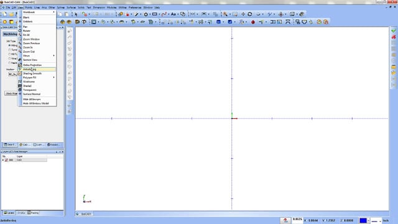Image resolution: width=398 pixels, height=224 pixels.
Task: Select the rectangle drawing tool
Action: [x=154, y=14]
